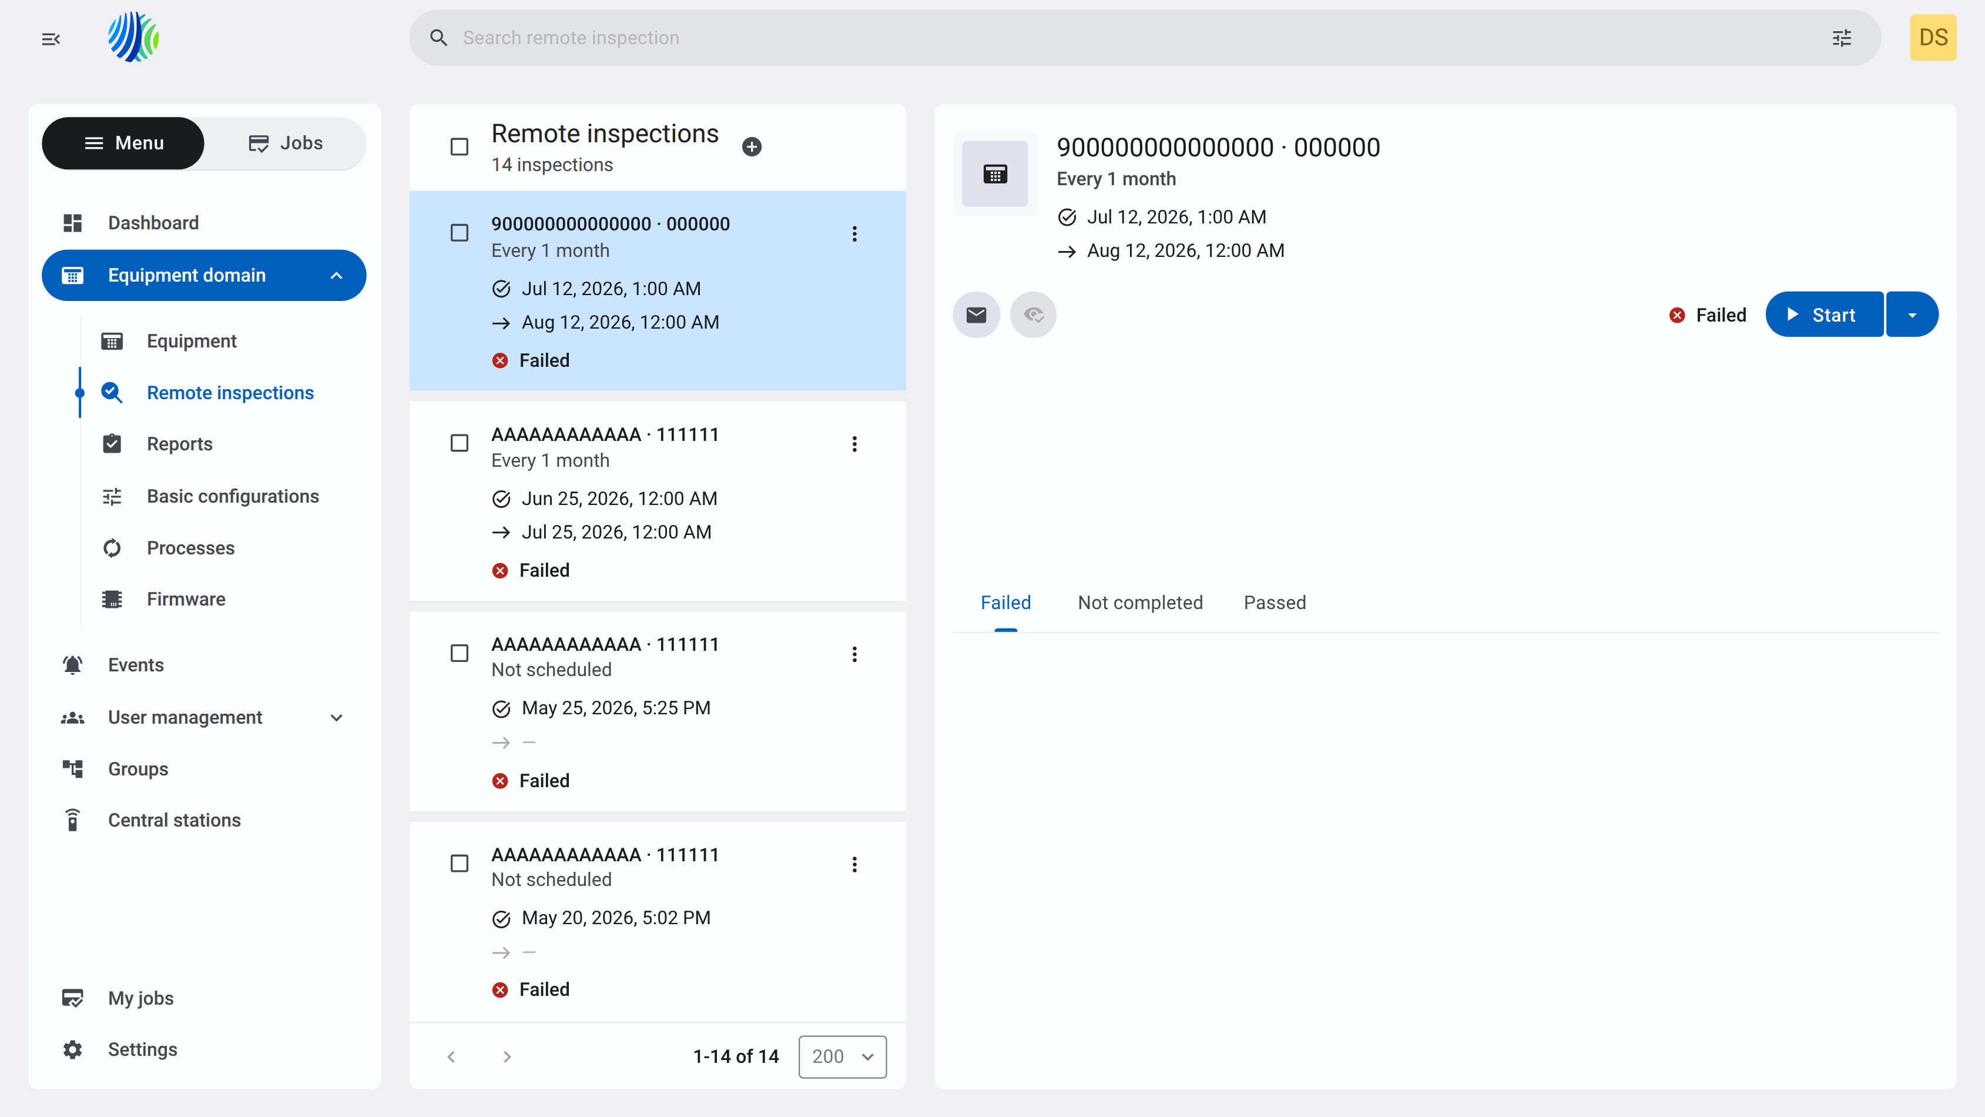Image resolution: width=1985 pixels, height=1117 pixels.
Task: Start the selected inspection
Action: [1824, 315]
